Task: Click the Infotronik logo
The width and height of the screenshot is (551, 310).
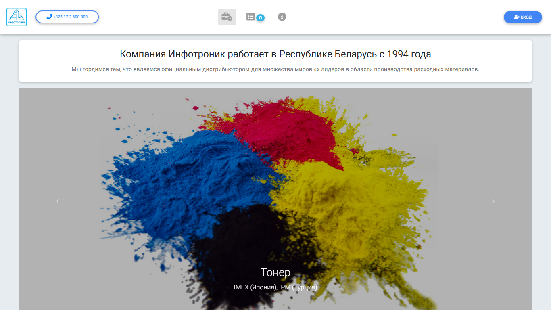Action: pyautogui.click(x=17, y=17)
